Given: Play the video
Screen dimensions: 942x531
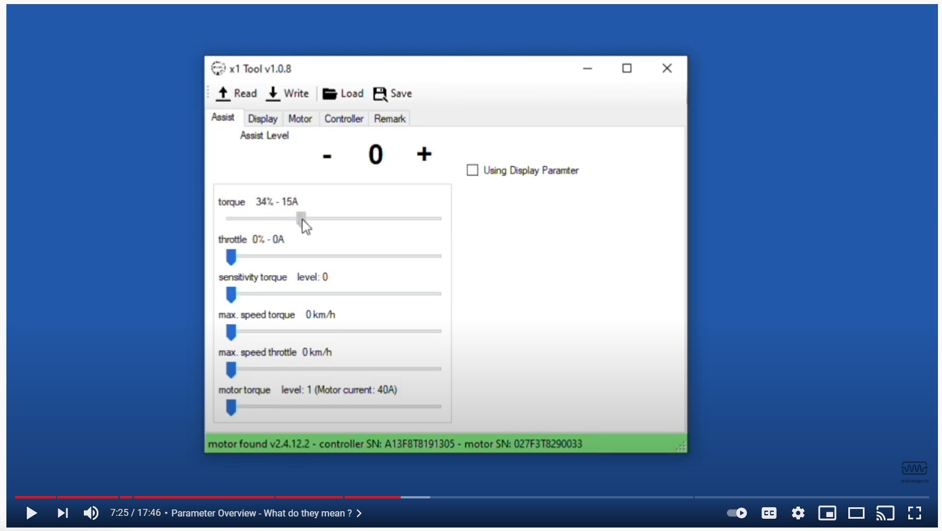Looking at the screenshot, I should coord(31,513).
